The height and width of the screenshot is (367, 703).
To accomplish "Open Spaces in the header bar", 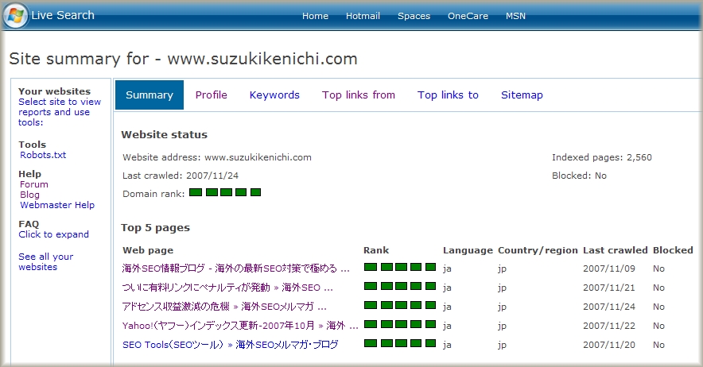I will [414, 16].
